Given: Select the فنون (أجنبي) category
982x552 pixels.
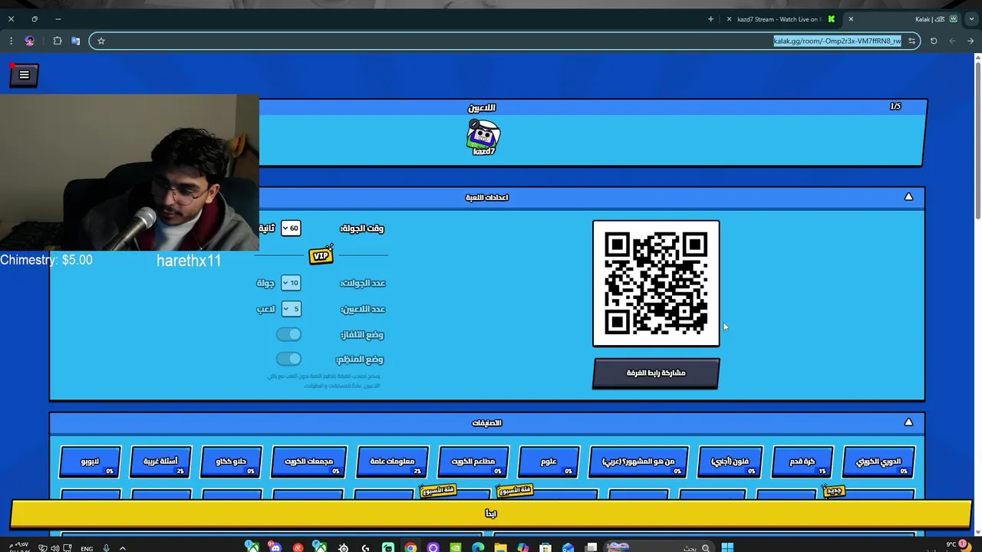Looking at the screenshot, I should (x=730, y=462).
